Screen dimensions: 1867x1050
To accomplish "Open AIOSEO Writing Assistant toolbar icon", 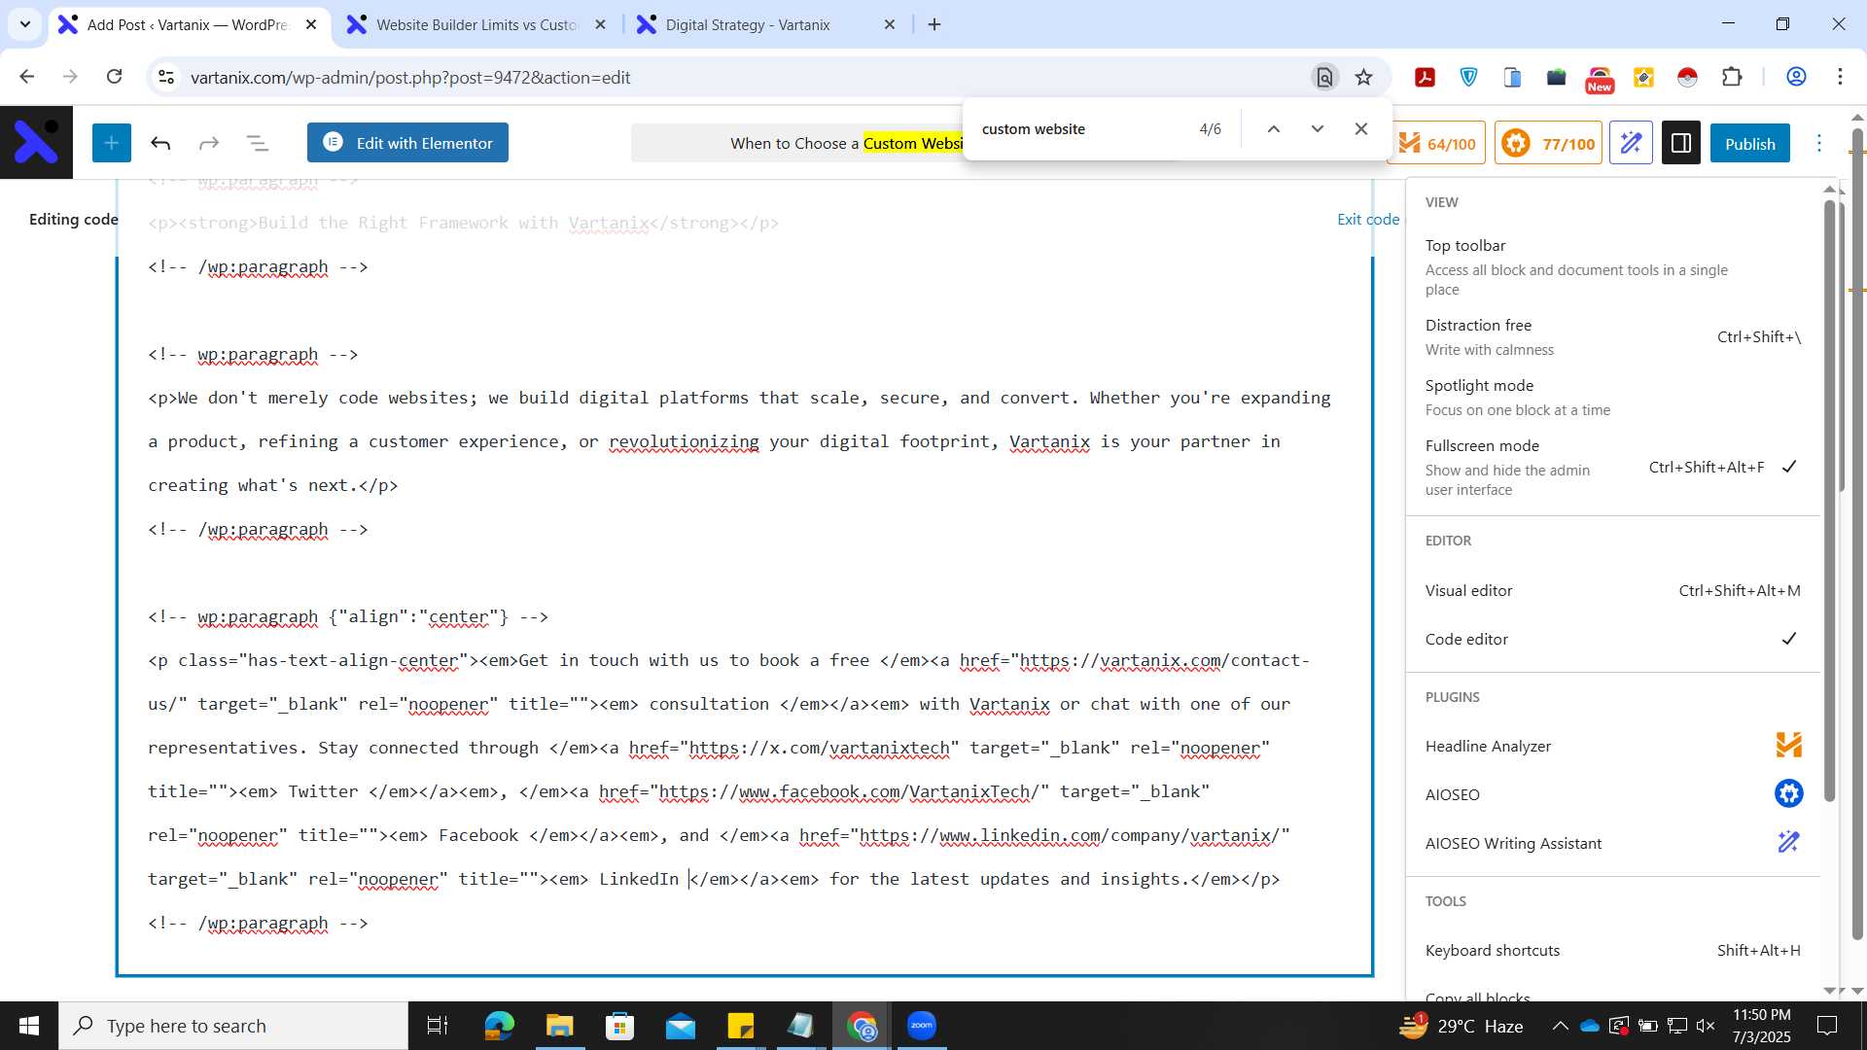I will coord(1631,144).
